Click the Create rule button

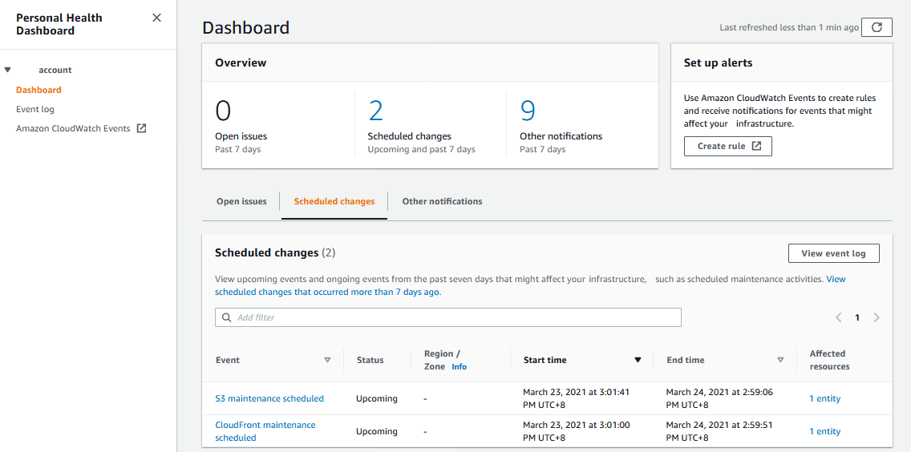(728, 147)
